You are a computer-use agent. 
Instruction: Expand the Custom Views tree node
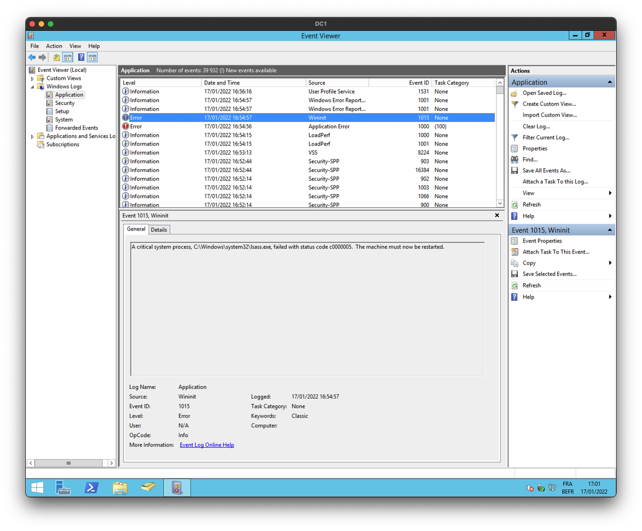tap(32, 79)
